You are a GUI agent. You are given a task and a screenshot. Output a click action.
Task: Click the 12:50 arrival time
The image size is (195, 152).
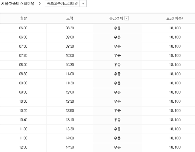coord(70,110)
